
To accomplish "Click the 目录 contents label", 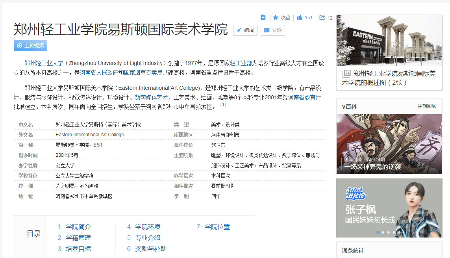I will tap(34, 234).
